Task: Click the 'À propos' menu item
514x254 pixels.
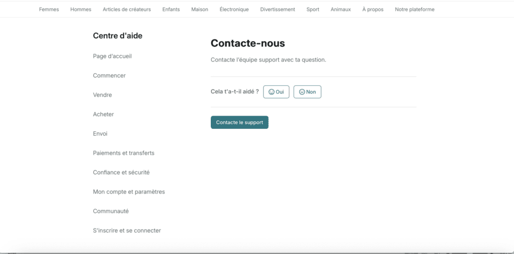Action: tap(372, 10)
